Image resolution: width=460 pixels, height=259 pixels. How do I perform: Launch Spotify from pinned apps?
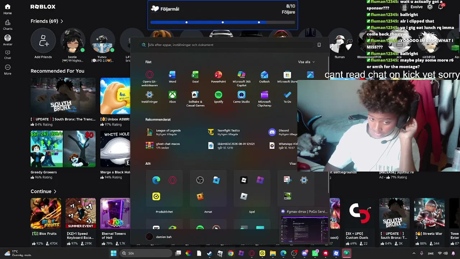(x=218, y=97)
